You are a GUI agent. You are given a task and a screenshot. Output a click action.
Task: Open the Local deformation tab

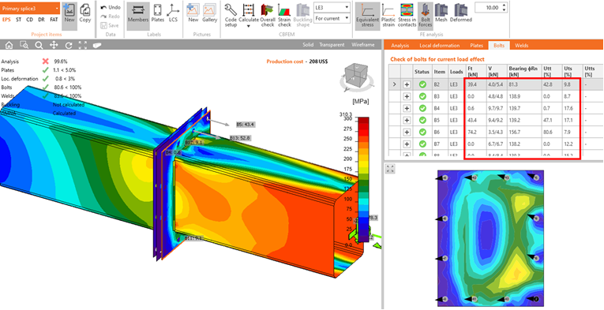point(440,46)
